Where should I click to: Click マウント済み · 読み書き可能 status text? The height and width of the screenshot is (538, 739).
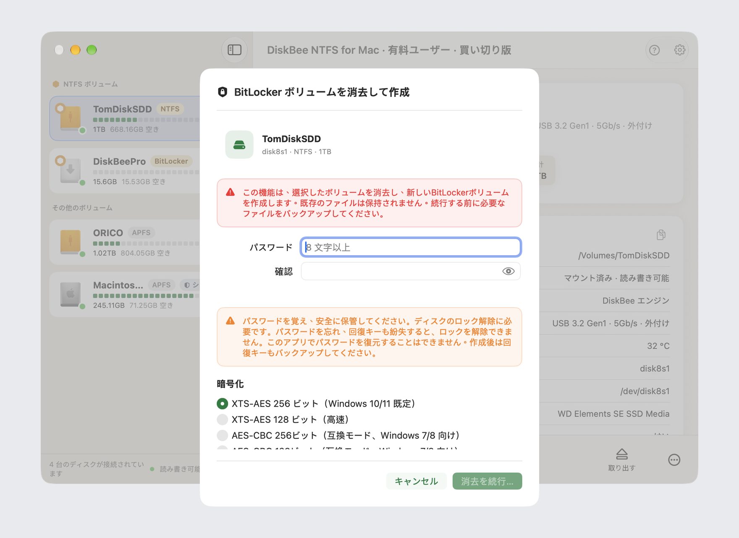tap(616, 278)
